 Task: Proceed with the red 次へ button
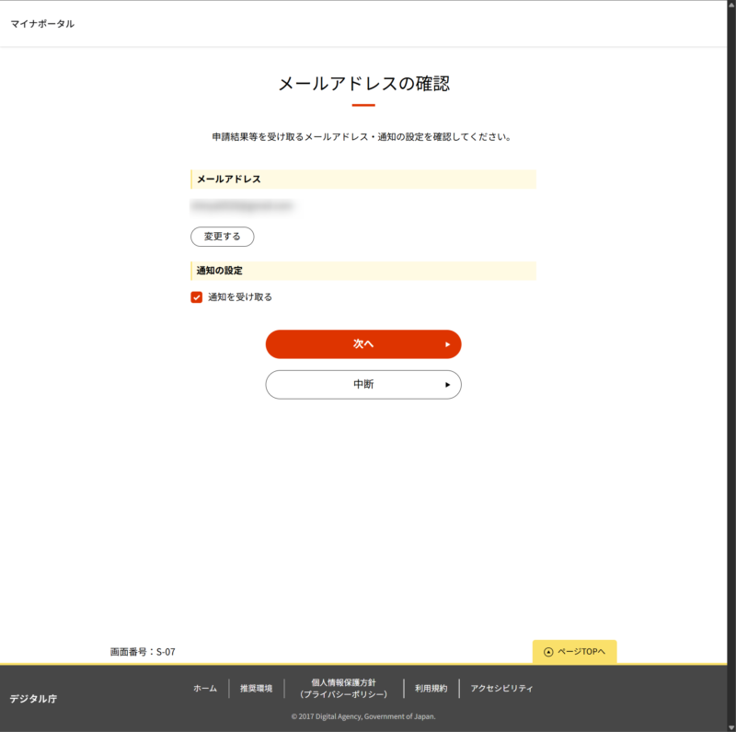click(362, 344)
